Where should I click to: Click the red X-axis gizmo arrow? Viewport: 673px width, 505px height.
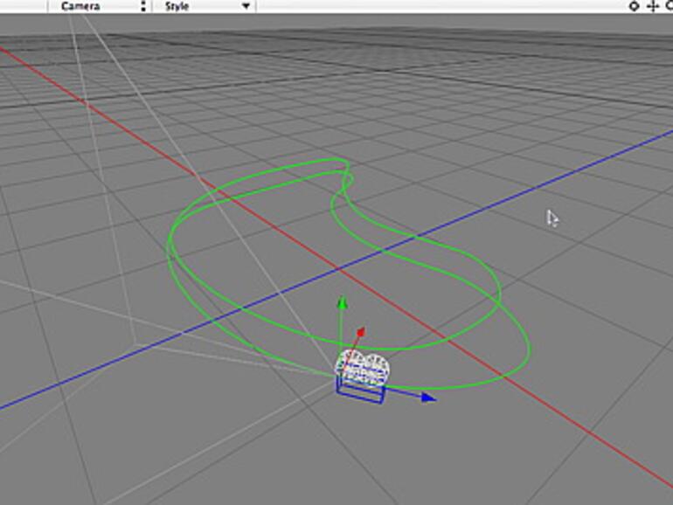(x=360, y=332)
